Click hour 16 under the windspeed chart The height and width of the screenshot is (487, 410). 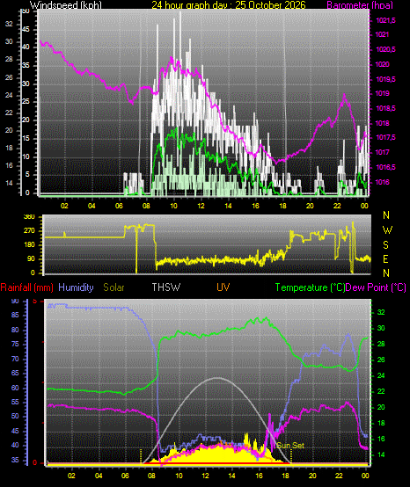[x=255, y=206]
